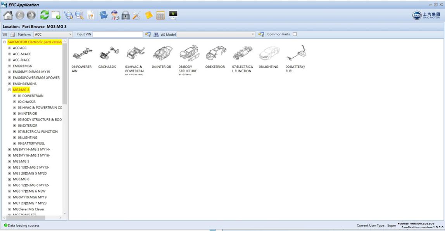
Task: Open the shopping cart icon
Action: point(5,34)
